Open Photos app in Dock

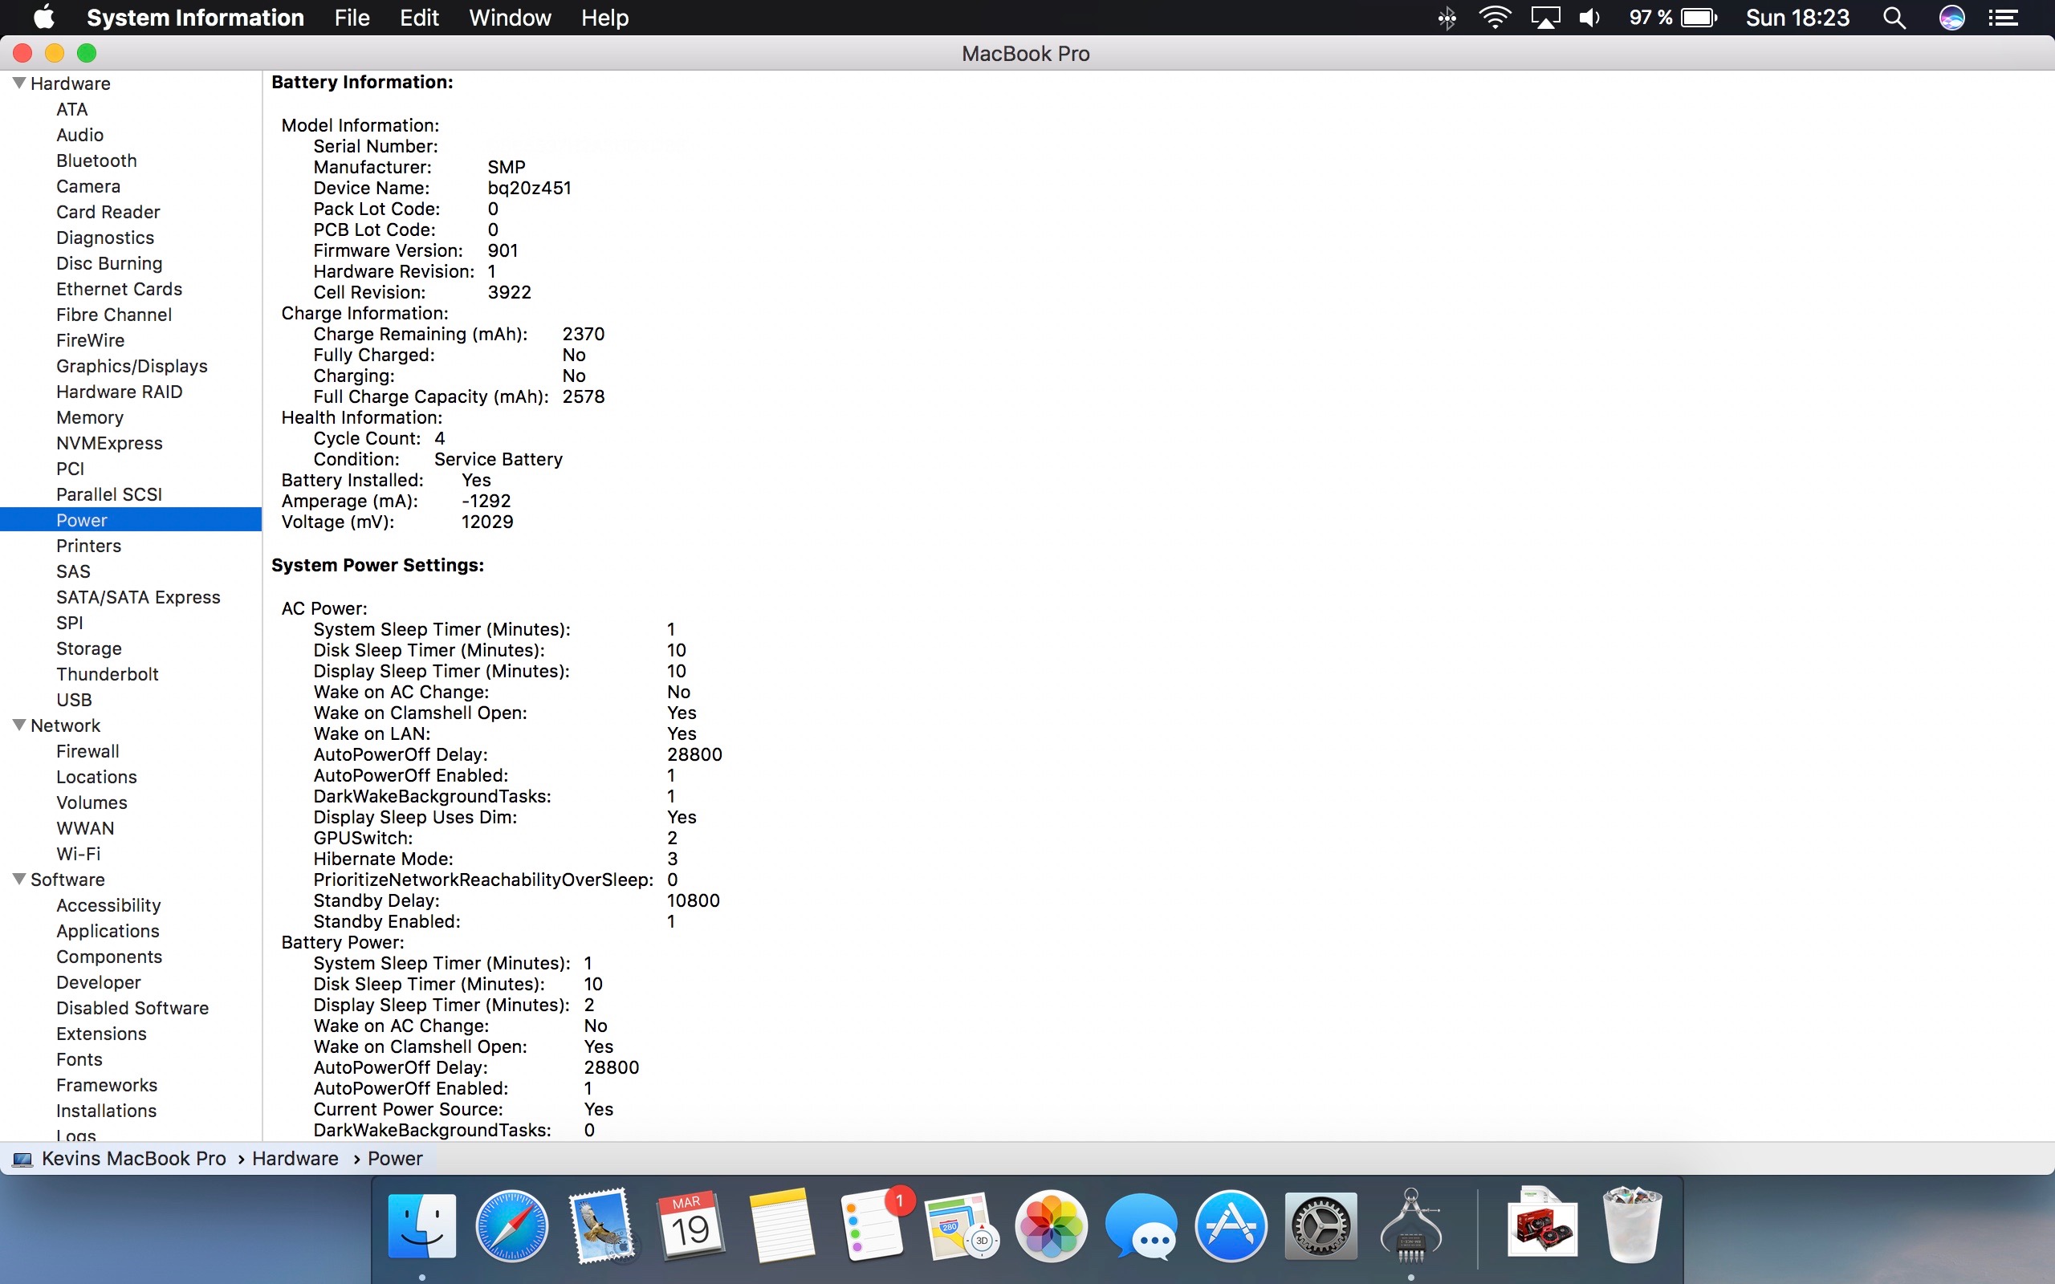click(1052, 1226)
